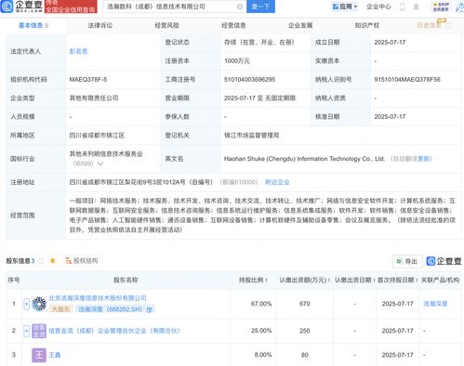
Task: Switch to 法律诉讼 tab
Action: coord(99,25)
